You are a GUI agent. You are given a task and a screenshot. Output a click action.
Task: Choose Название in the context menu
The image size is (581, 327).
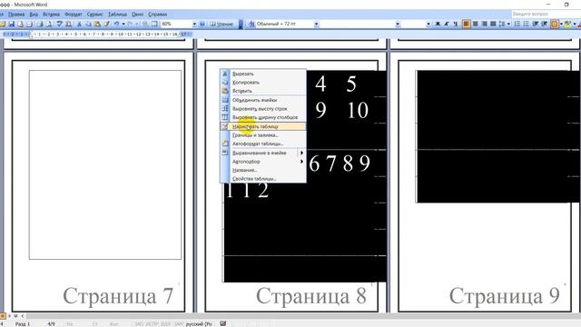point(263,170)
